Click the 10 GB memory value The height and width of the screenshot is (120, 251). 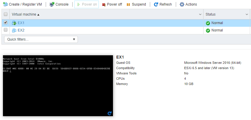[x=189, y=84]
